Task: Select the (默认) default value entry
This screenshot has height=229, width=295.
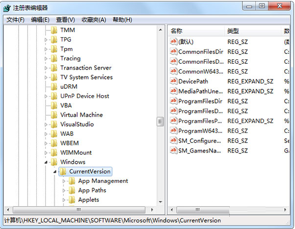Action: (186, 42)
